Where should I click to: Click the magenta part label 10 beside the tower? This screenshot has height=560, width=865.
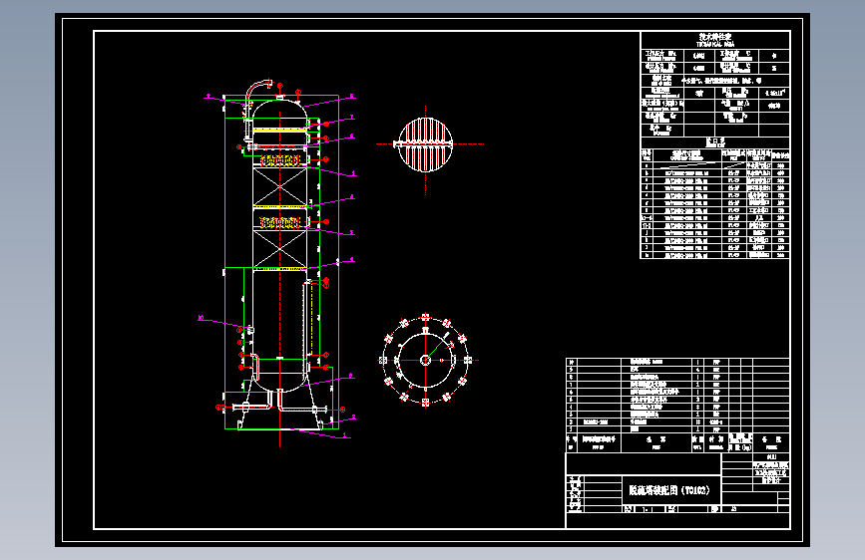pos(201,318)
